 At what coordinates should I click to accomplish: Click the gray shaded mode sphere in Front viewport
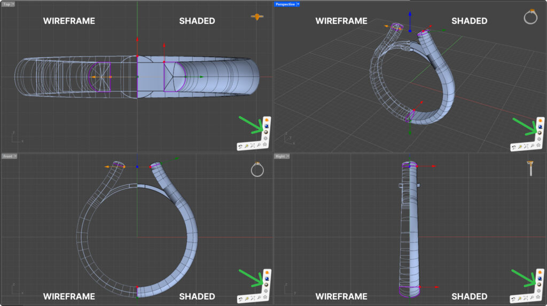pos(265,285)
